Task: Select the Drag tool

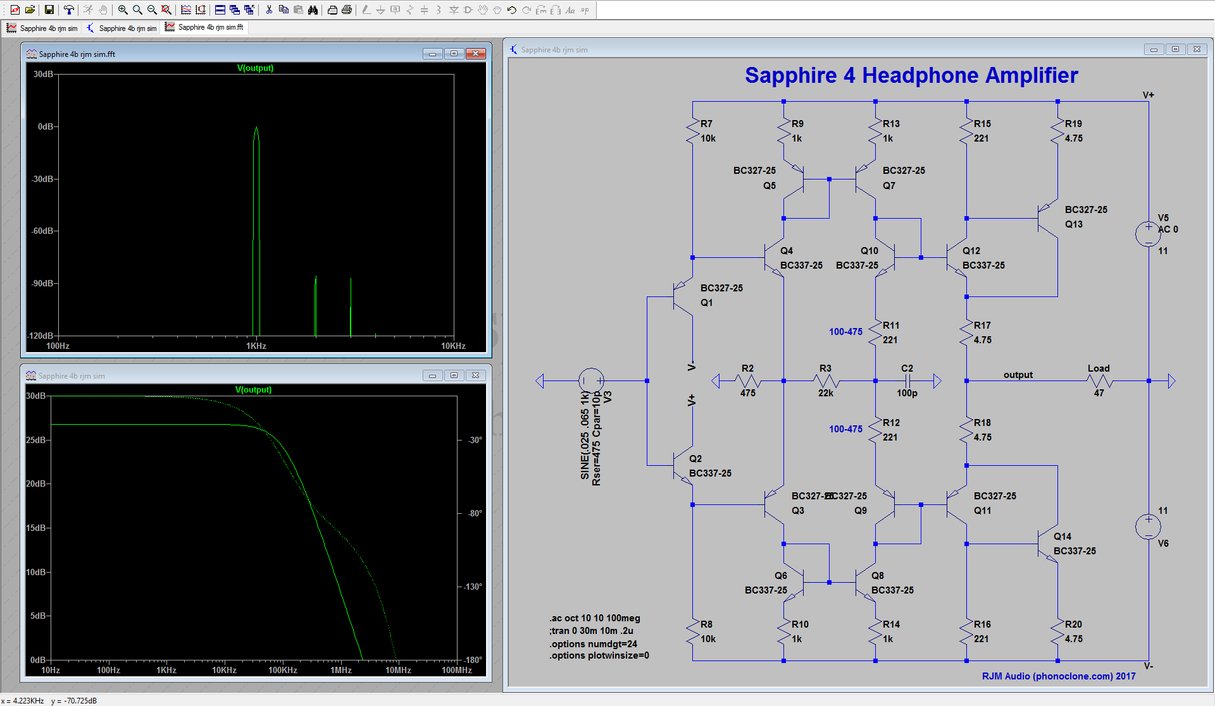Action: click(497, 9)
